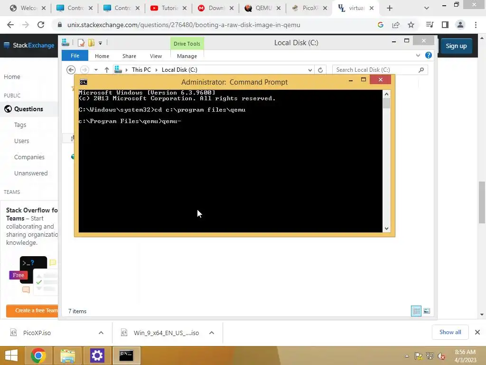Switch to the Download tab
The width and height of the screenshot is (486, 365).
tap(215, 8)
